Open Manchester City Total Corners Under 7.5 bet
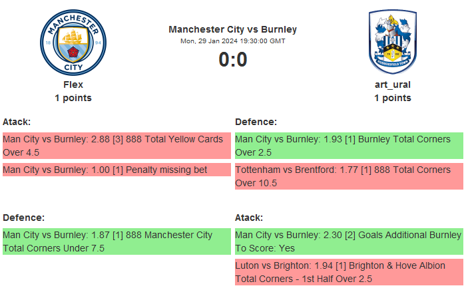466x306 pixels. coord(116,241)
